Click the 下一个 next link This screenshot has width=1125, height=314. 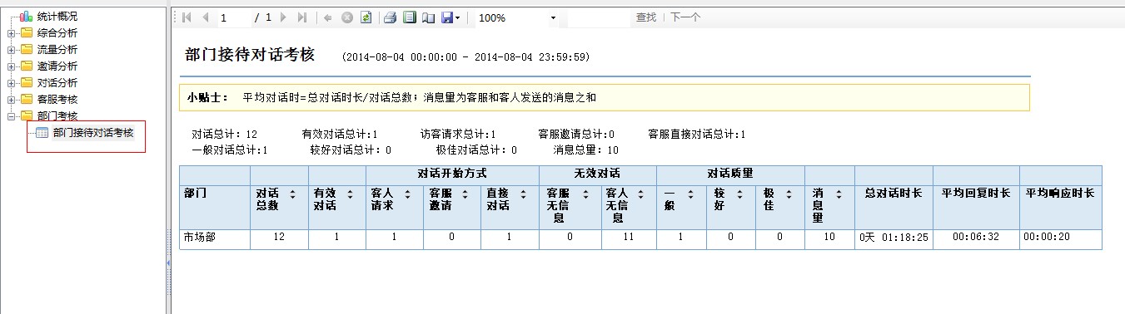click(685, 17)
